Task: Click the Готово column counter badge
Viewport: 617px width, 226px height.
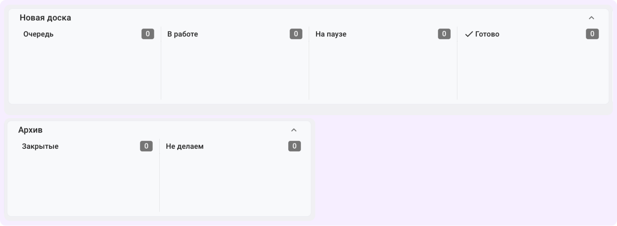Action: tap(592, 34)
